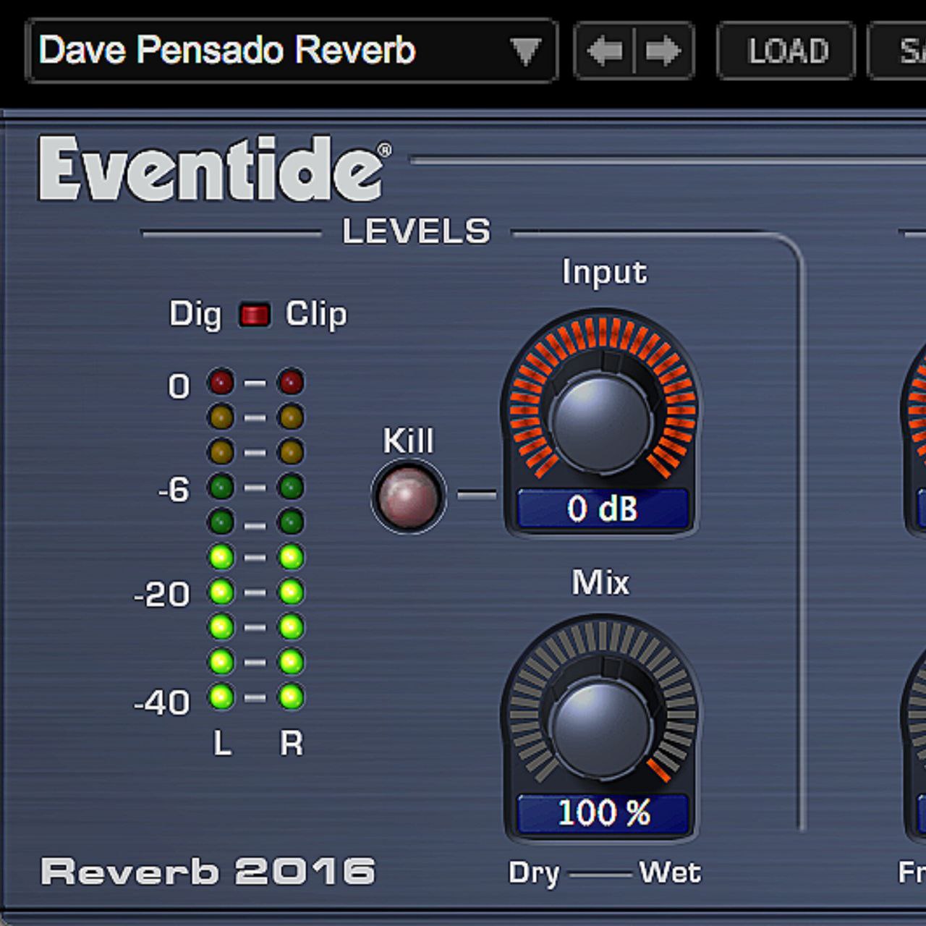Click the top red LED of left meter
Viewport: 926px width, 926px height.
point(221,381)
